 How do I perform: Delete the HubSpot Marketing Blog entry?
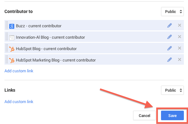(x=179, y=60)
